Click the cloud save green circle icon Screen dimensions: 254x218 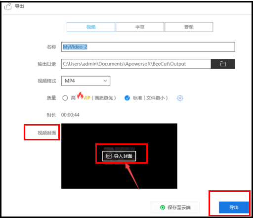(163, 207)
